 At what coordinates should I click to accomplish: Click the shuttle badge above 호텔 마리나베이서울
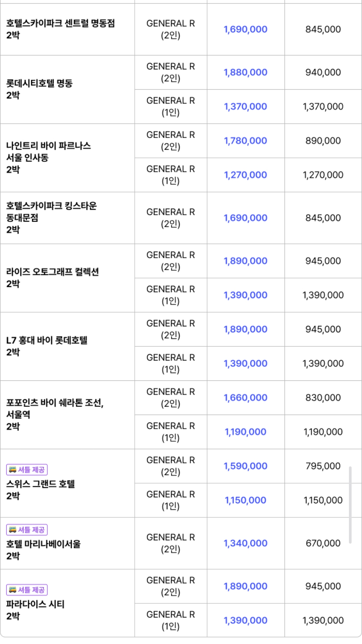coord(27,530)
